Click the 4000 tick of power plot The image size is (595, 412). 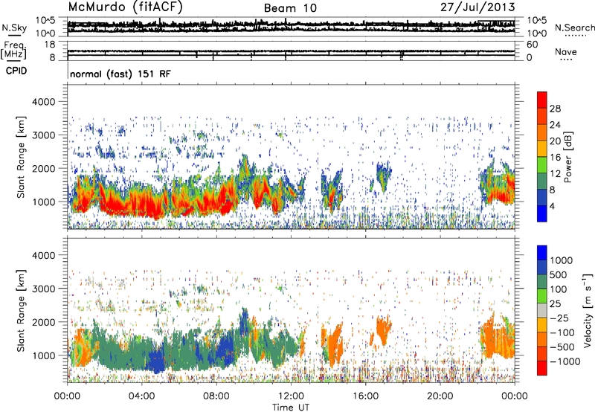[x=44, y=102]
